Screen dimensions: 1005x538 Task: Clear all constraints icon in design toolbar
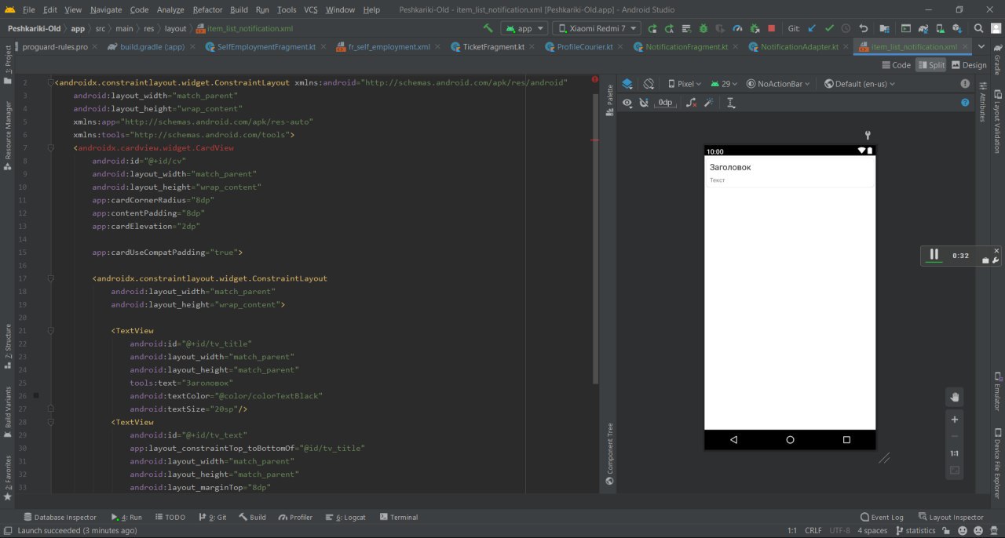691,103
